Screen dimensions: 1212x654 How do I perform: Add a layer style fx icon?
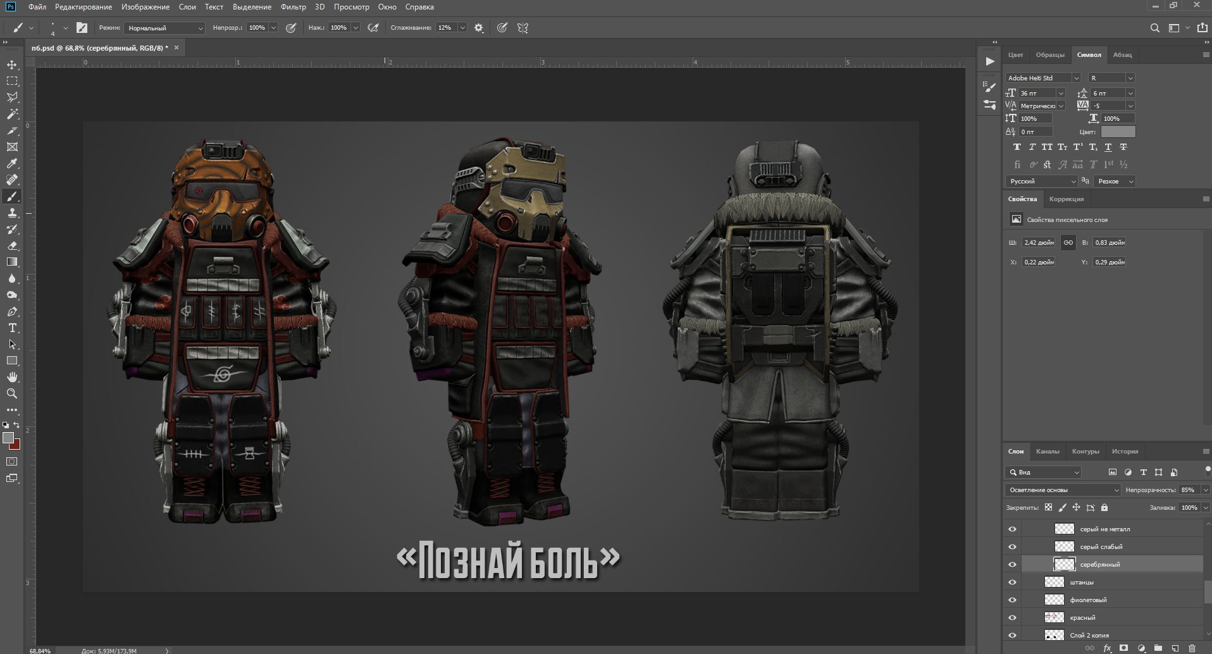[1107, 648]
